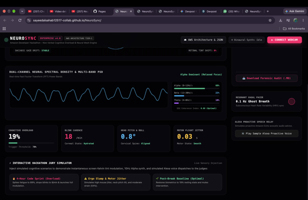Click the sprout icon on Post-Break Baseline card
Screen dimensions: 308x200
(157, 179)
